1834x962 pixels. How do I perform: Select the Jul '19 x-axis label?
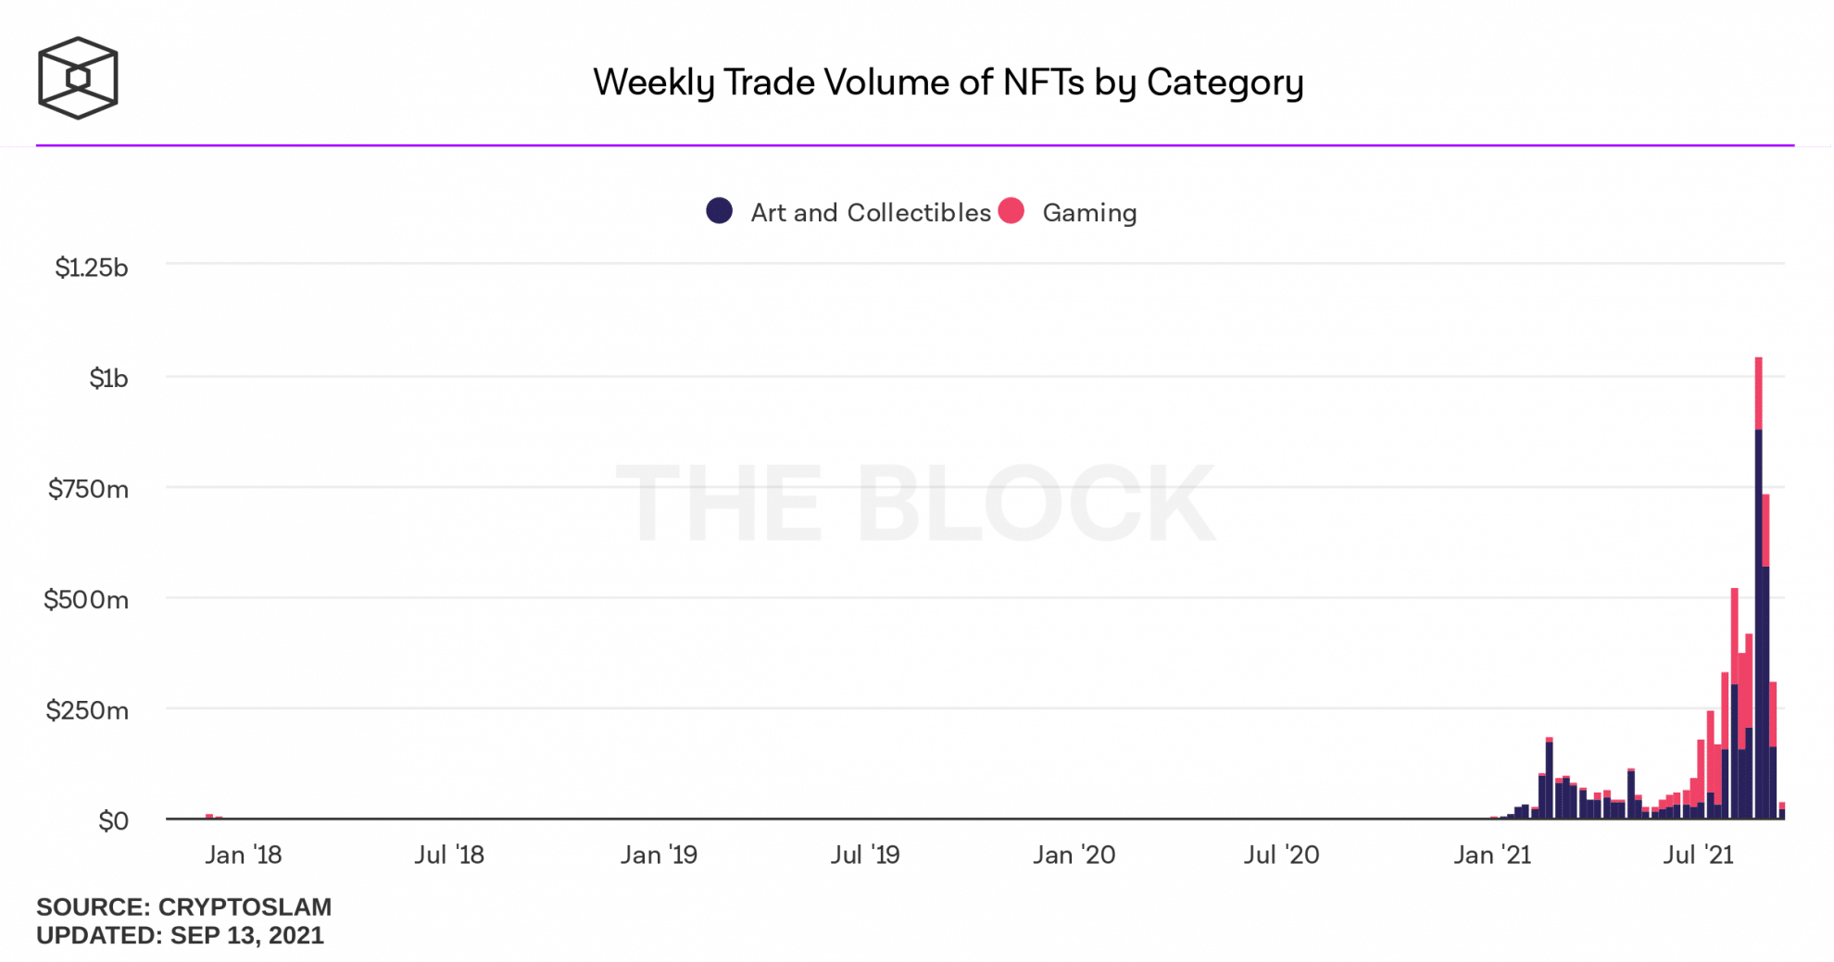[x=865, y=855]
